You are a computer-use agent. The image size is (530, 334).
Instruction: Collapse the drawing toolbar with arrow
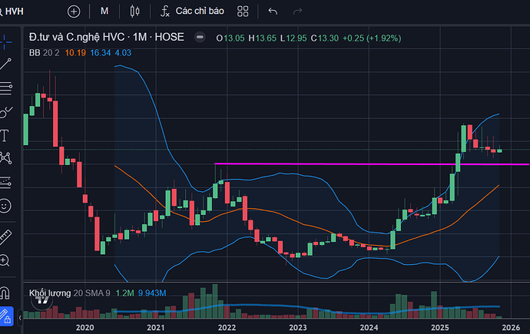pos(20,317)
